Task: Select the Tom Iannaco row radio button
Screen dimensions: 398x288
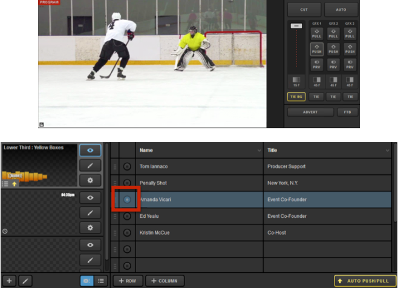Action: [x=127, y=166]
